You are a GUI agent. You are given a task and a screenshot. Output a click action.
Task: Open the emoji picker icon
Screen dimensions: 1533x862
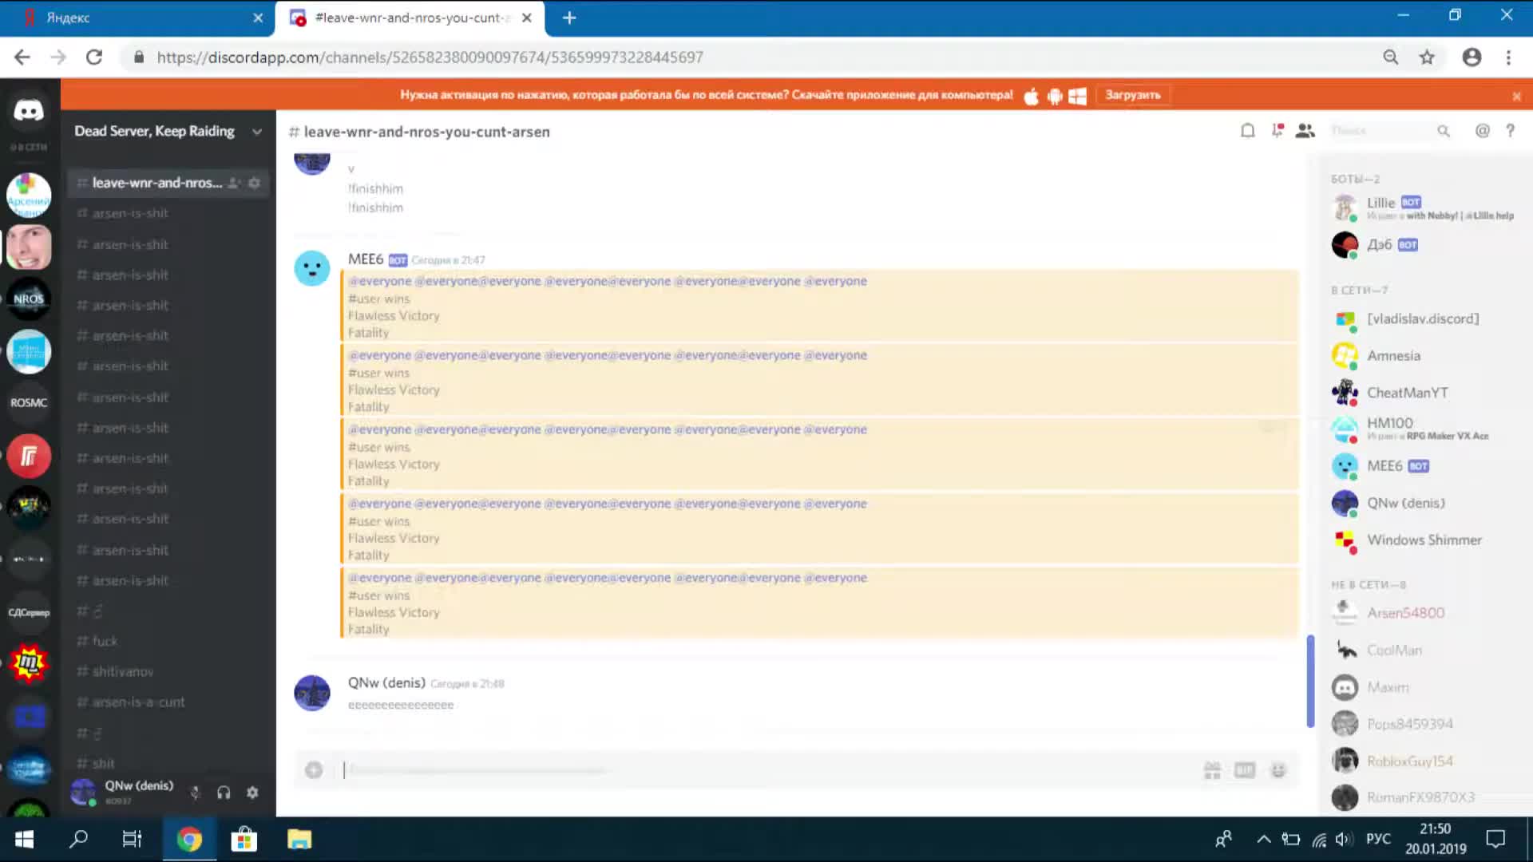click(x=1278, y=770)
